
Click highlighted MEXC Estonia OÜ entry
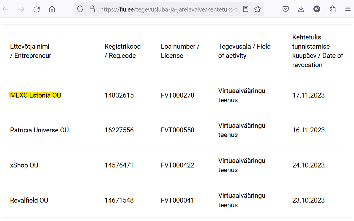pos(35,95)
